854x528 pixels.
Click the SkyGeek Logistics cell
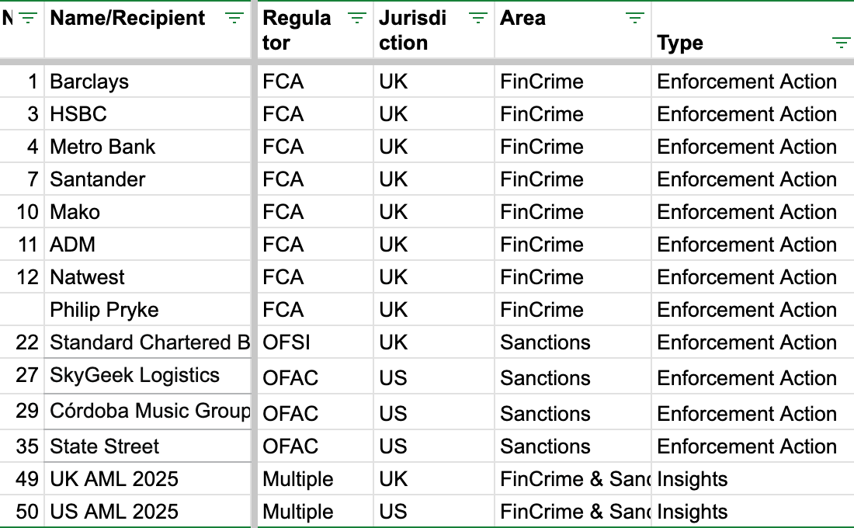pos(147,376)
